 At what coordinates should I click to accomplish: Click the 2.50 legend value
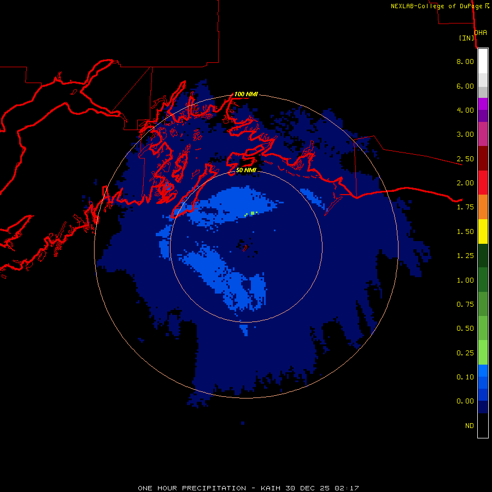(x=465, y=159)
